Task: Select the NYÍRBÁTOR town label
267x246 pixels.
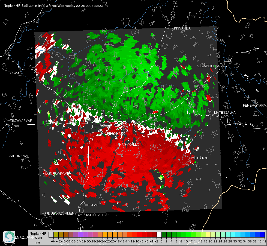Action: tap(199, 158)
